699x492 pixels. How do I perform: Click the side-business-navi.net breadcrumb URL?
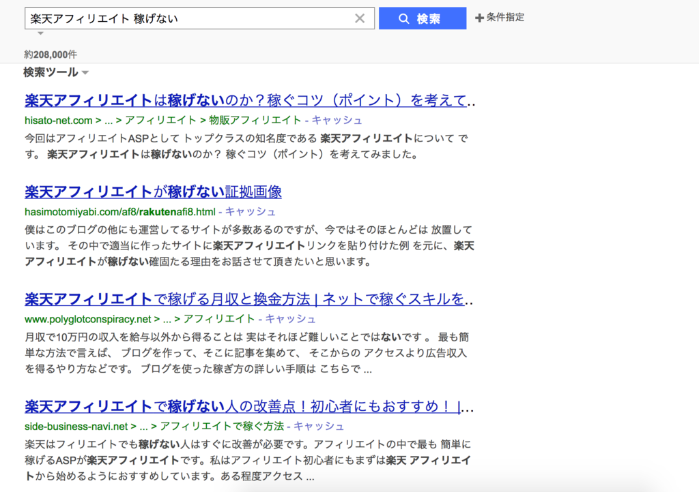(76, 426)
